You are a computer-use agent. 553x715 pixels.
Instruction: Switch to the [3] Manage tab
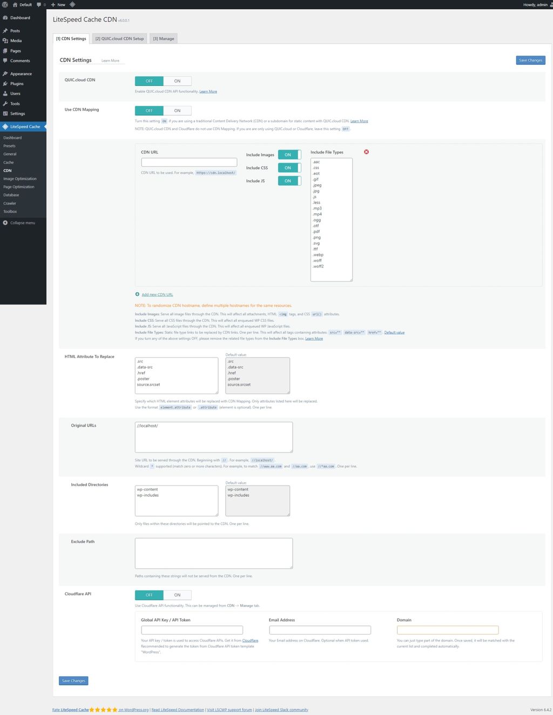164,38
